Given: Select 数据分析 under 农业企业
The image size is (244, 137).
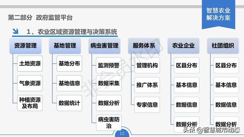Looking at the screenshot, I should 186,124.
